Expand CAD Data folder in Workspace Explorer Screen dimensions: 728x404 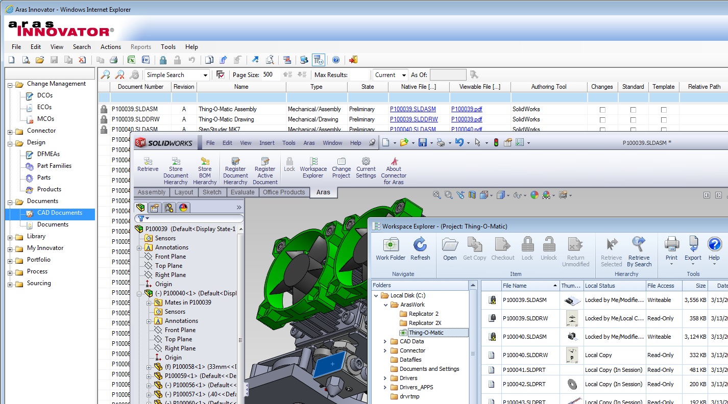coord(385,342)
